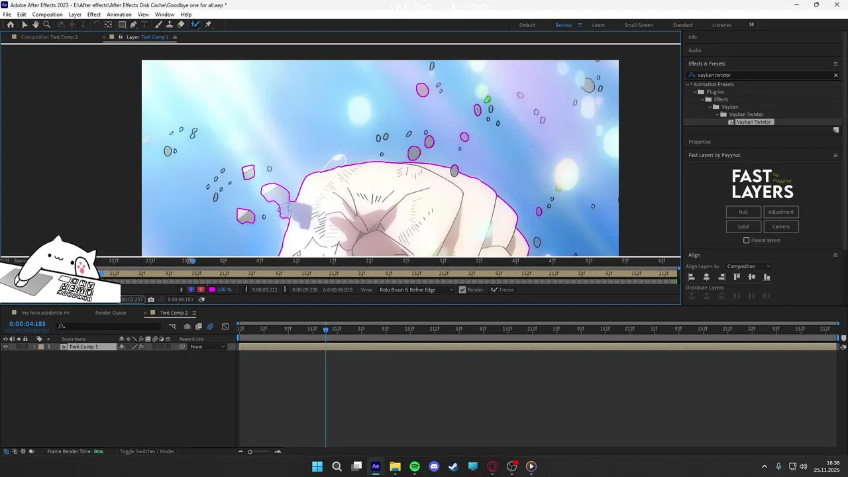Select the Zoom magnifier tool

[46, 25]
